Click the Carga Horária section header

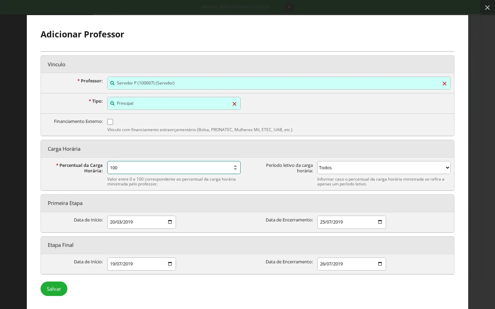click(247, 149)
